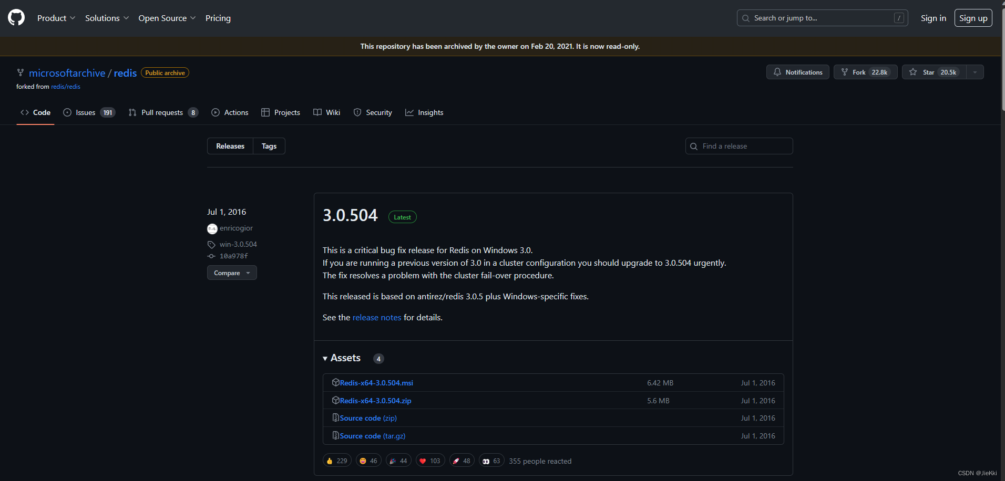Click the Jul 1, 2016 release date heading
The image size is (1005, 481).
pyautogui.click(x=227, y=212)
